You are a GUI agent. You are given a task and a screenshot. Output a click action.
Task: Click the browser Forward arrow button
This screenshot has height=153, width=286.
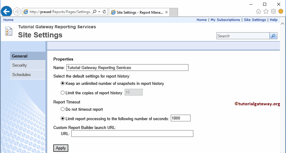tap(17, 12)
